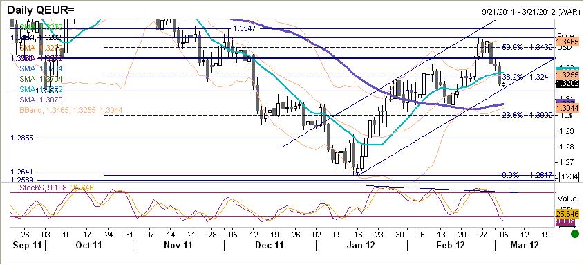
Task: Click the 1.28 tick on price axis
Action: (x=567, y=147)
